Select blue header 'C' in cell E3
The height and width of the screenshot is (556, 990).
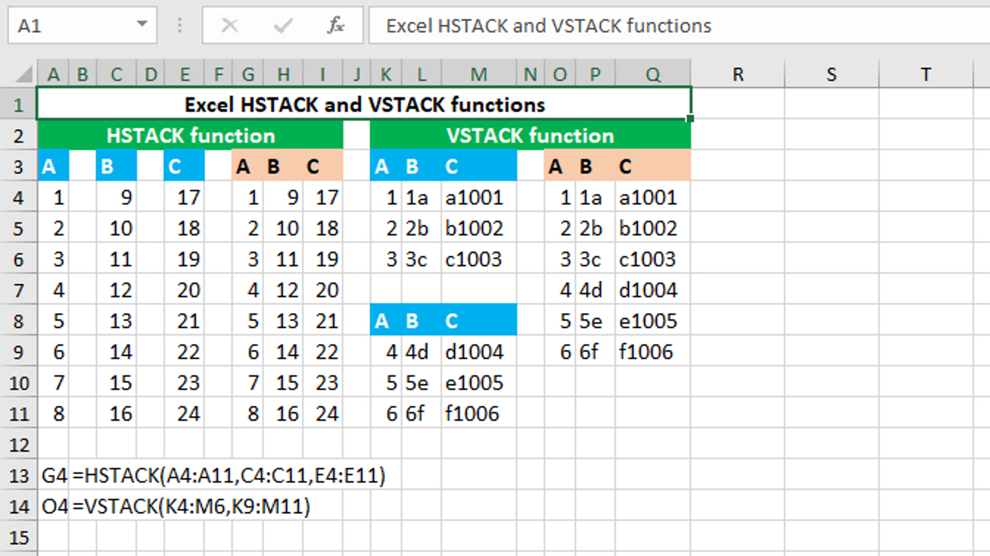[x=184, y=166]
